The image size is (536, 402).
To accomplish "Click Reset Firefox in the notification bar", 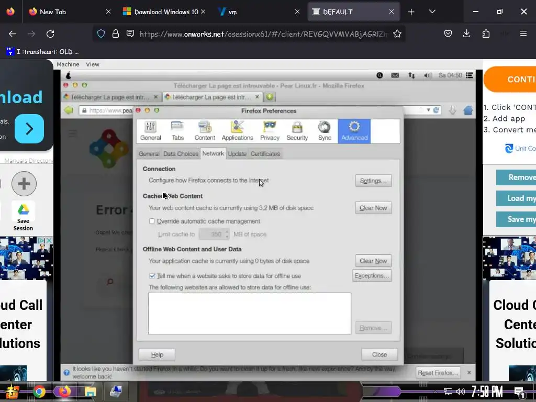I will pyautogui.click(x=438, y=373).
